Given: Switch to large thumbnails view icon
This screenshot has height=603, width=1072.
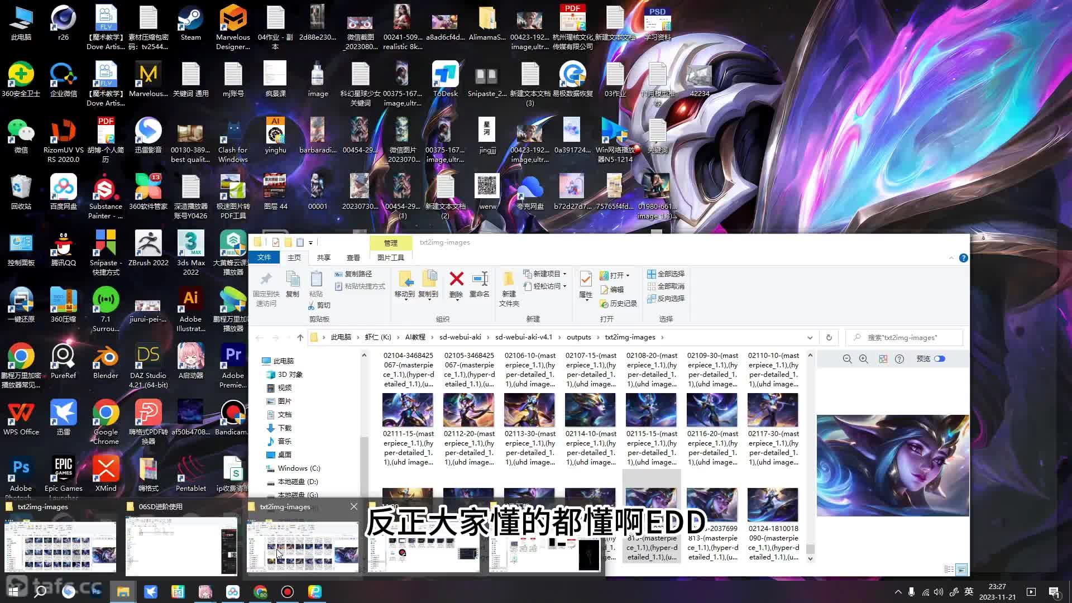Looking at the screenshot, I should 961,569.
